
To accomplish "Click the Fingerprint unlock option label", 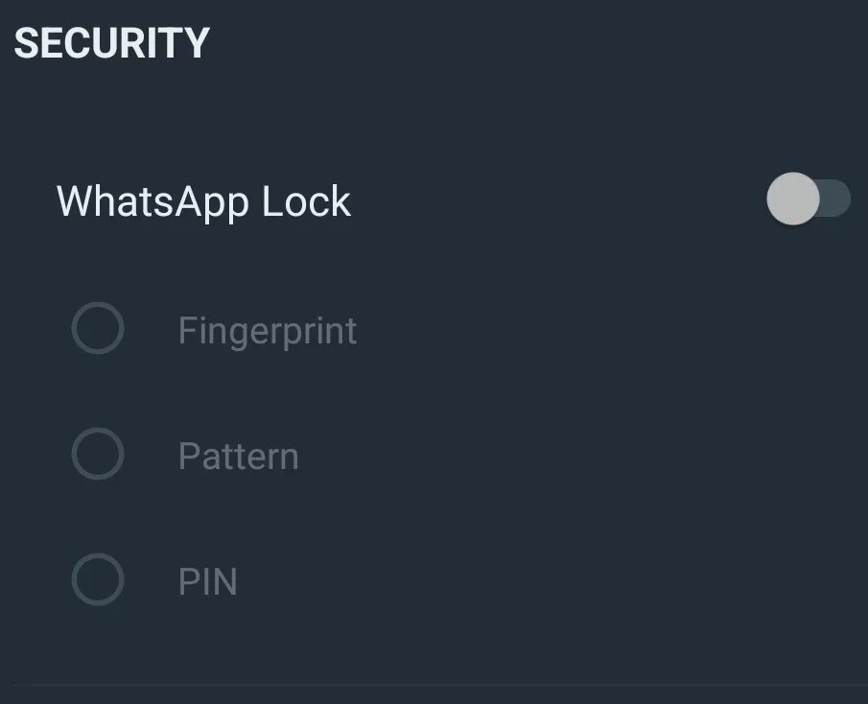I will point(267,330).
